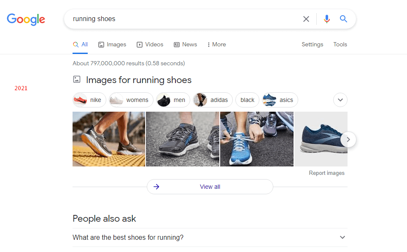Start voice search with microphone icon
Screen dimensions: 407x252
tap(326, 19)
